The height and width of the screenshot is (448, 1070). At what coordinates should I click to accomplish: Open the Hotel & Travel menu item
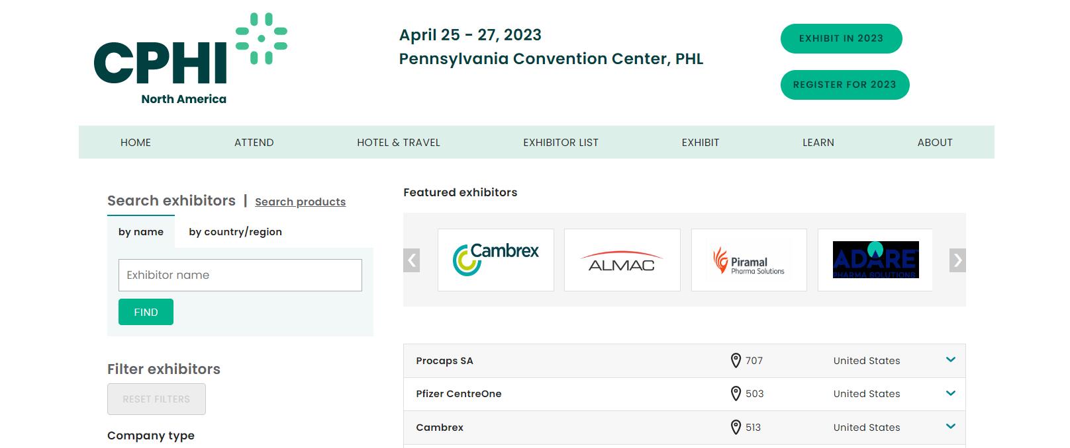pos(399,142)
